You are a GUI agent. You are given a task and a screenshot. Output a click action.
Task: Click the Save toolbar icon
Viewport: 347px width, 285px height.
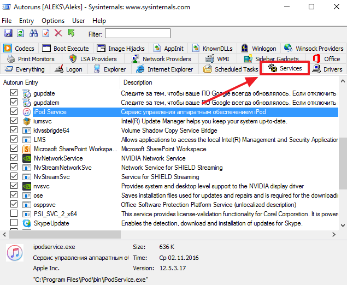coord(7,34)
